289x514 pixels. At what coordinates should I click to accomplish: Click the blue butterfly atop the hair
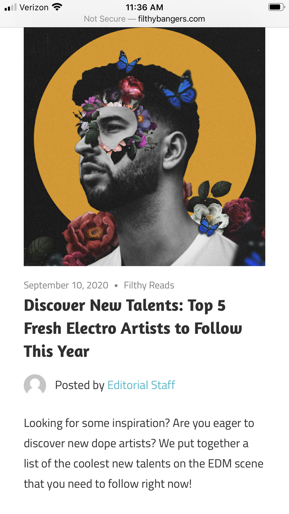[x=127, y=62]
